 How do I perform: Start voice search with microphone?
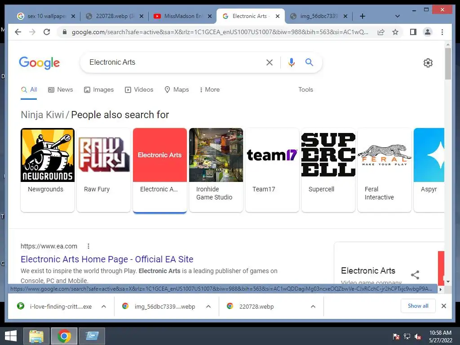point(291,62)
